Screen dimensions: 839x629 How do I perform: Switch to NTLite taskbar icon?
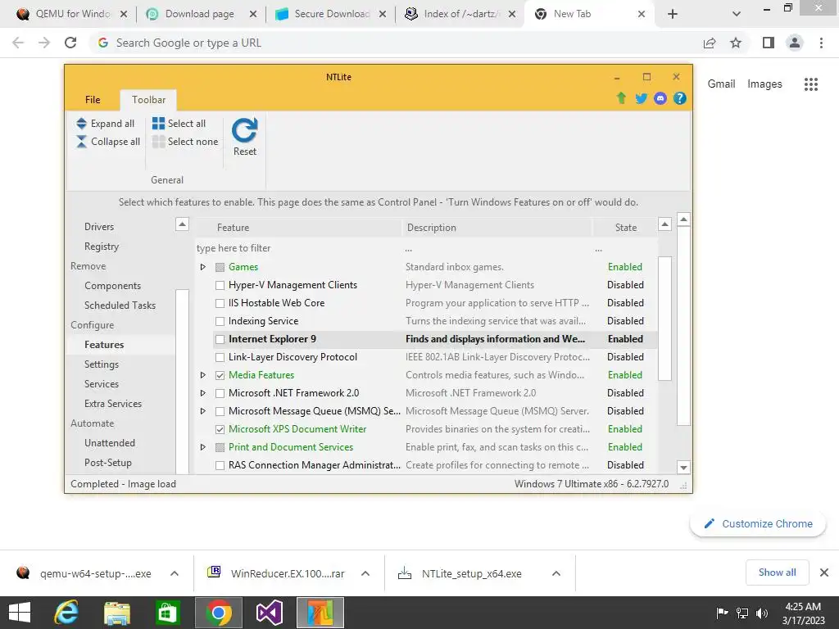click(320, 613)
